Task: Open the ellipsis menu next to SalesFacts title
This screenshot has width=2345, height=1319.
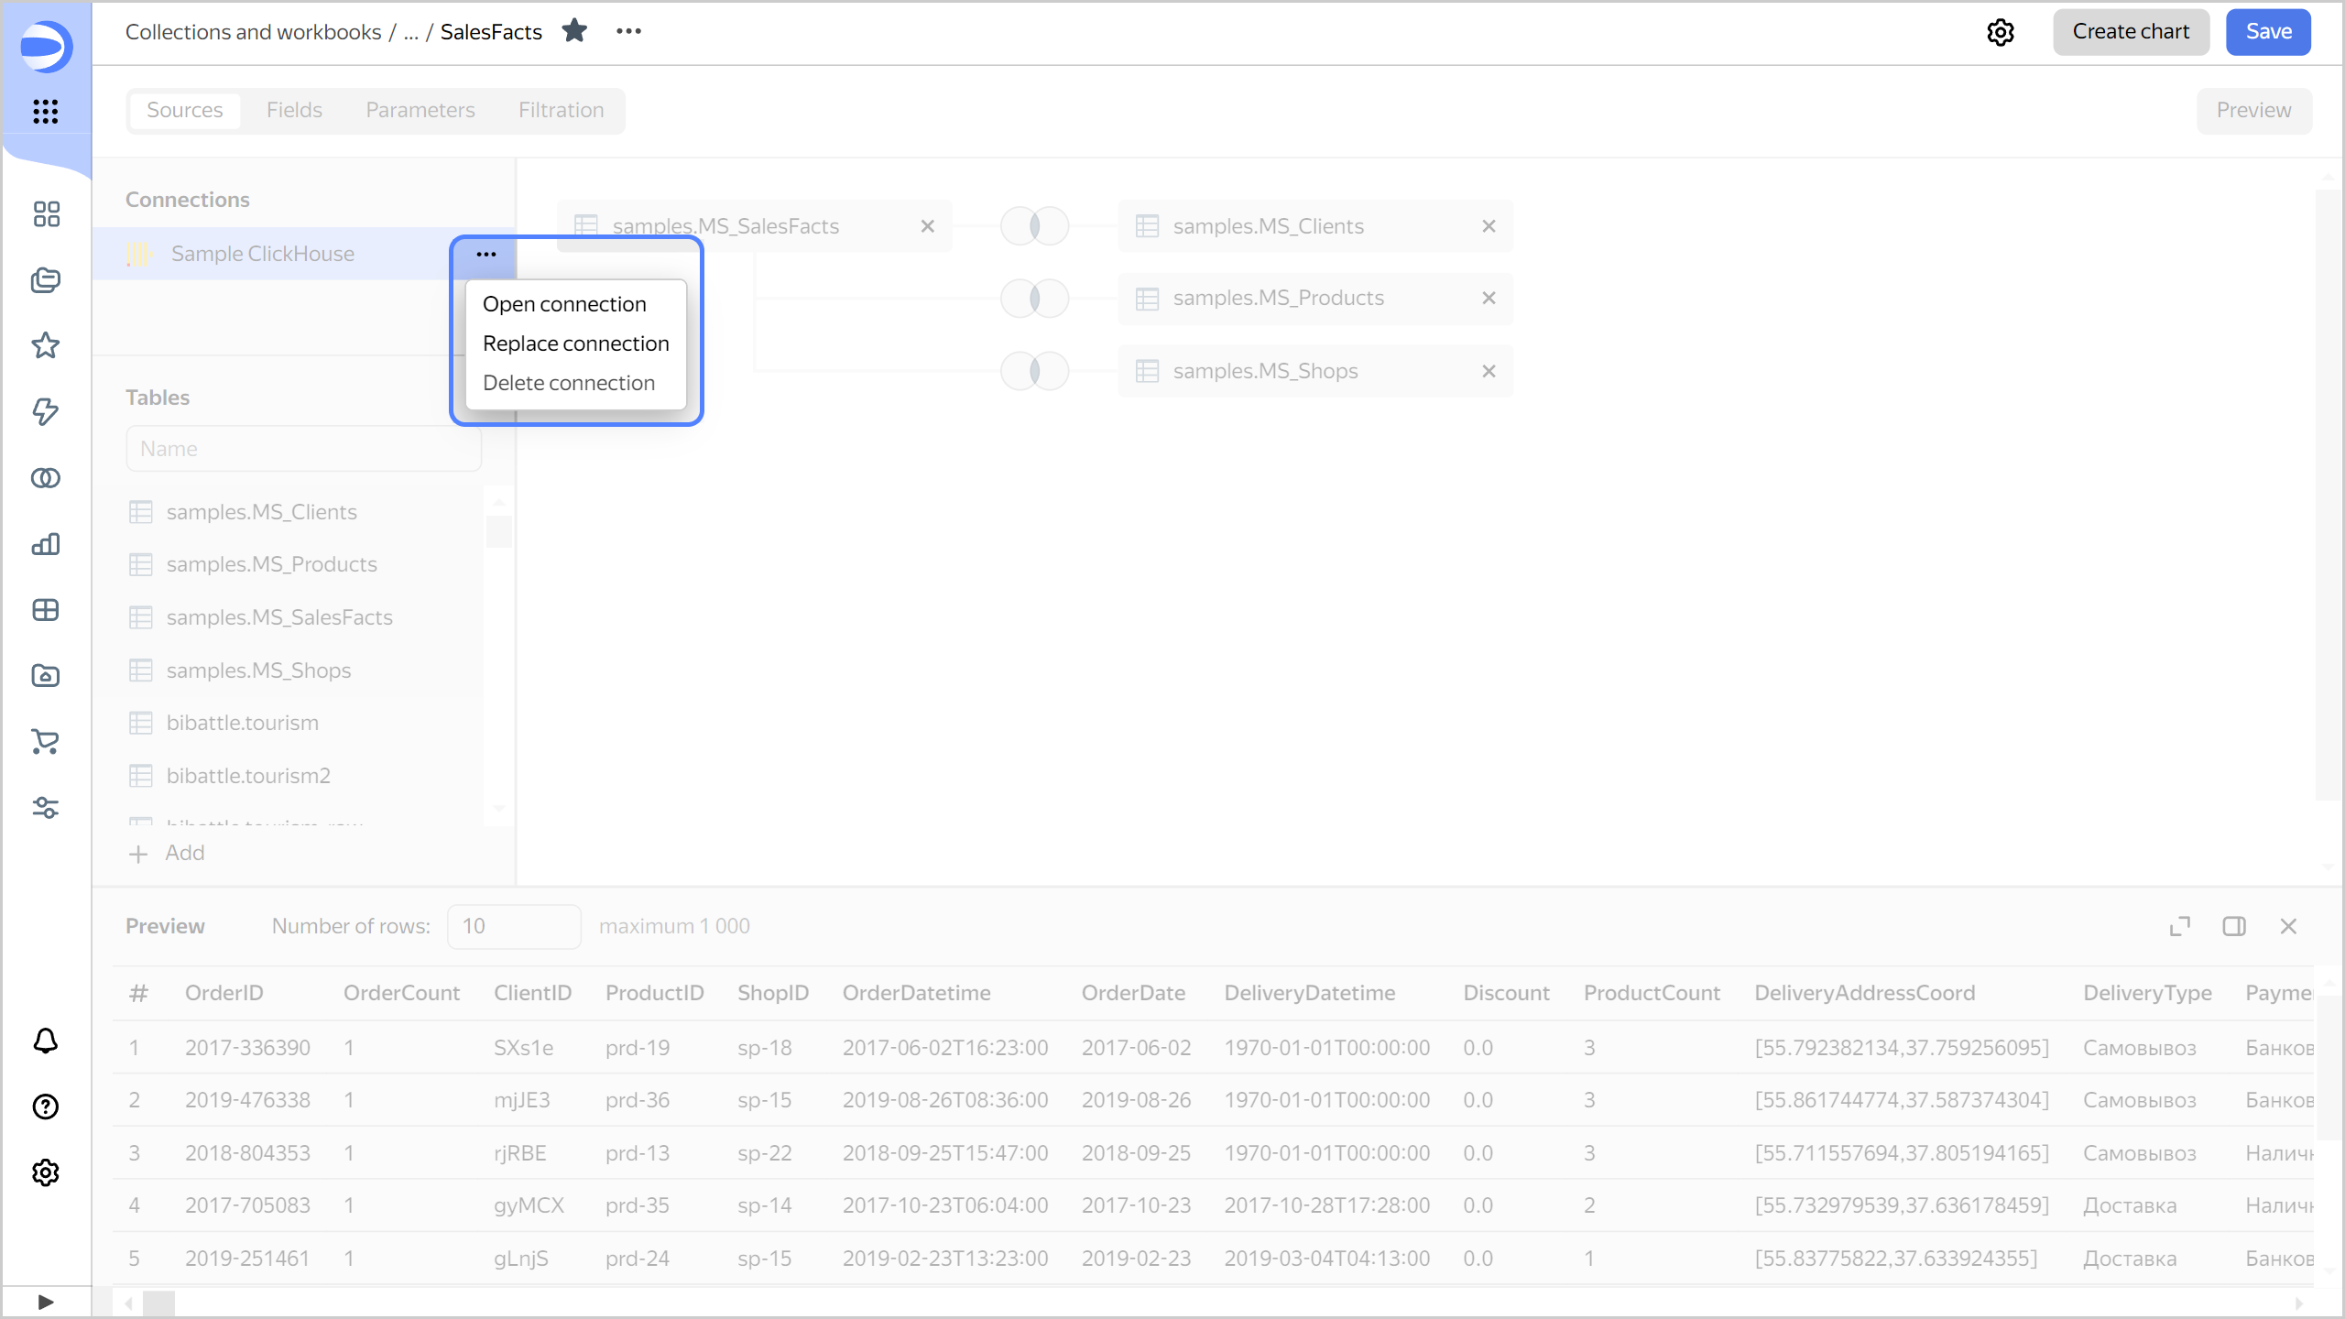Action: tap(629, 31)
